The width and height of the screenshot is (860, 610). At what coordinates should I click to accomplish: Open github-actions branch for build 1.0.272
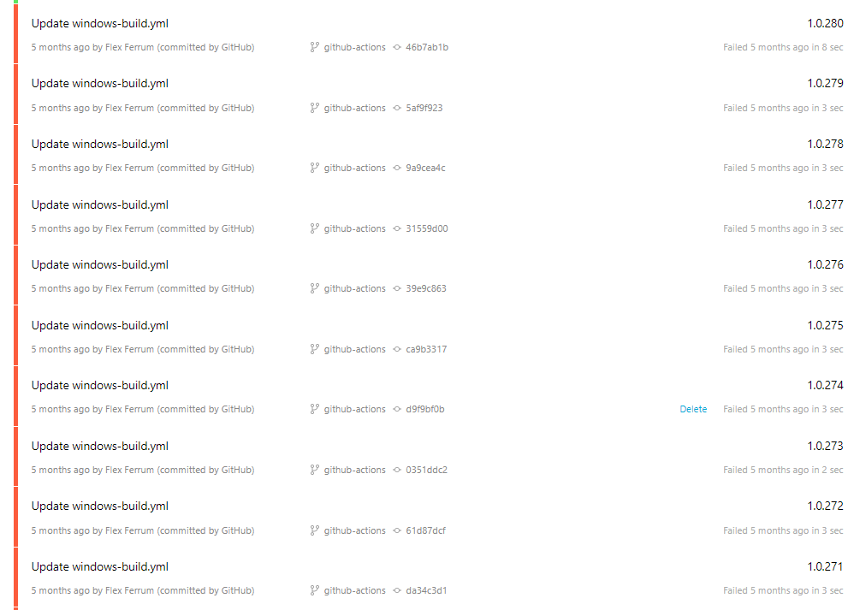point(354,530)
